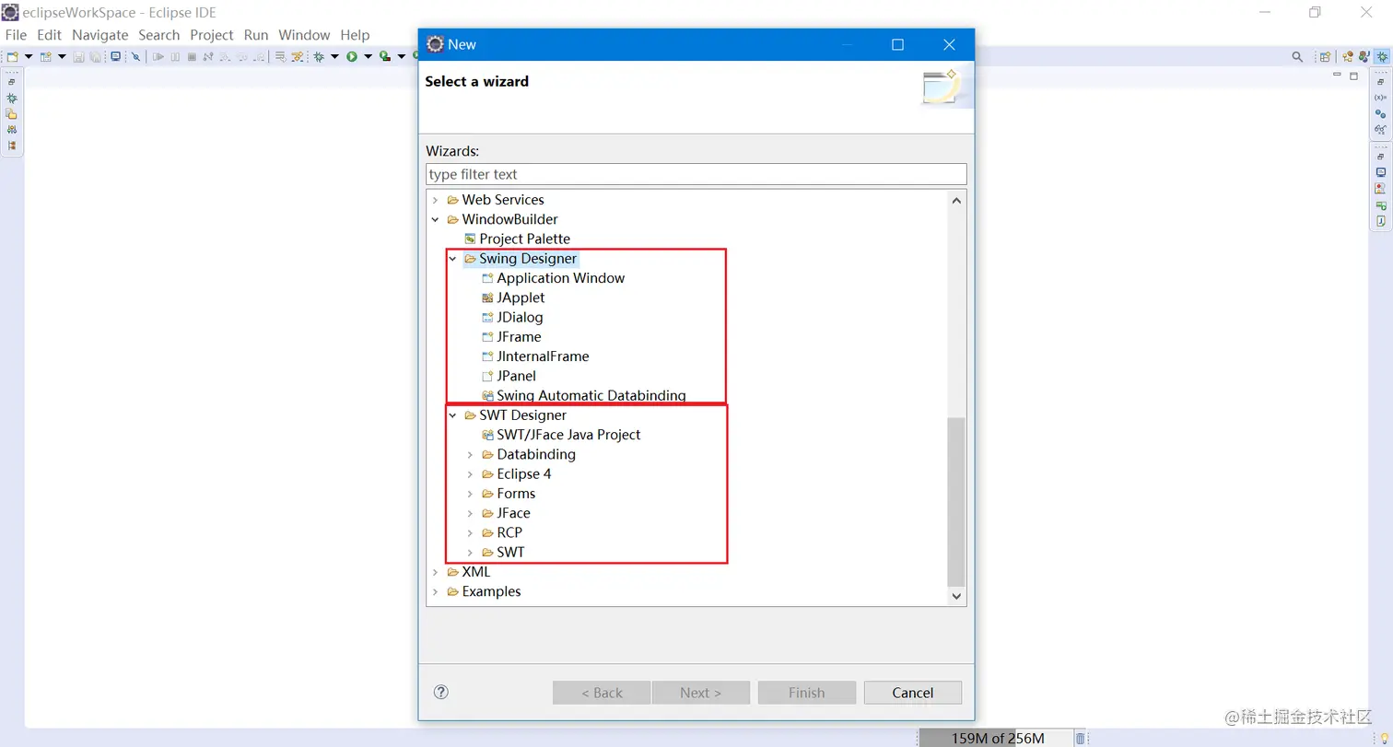The width and height of the screenshot is (1393, 747).
Task: Open the New wizard dropdown arrow
Action: coord(29,56)
